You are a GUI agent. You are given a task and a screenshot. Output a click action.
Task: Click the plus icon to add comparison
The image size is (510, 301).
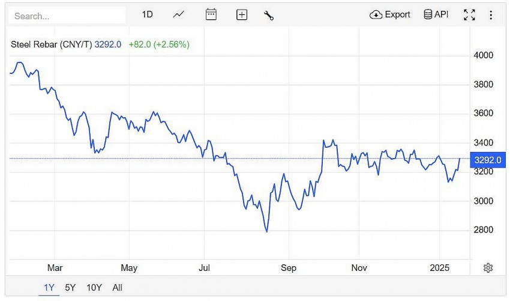click(242, 15)
